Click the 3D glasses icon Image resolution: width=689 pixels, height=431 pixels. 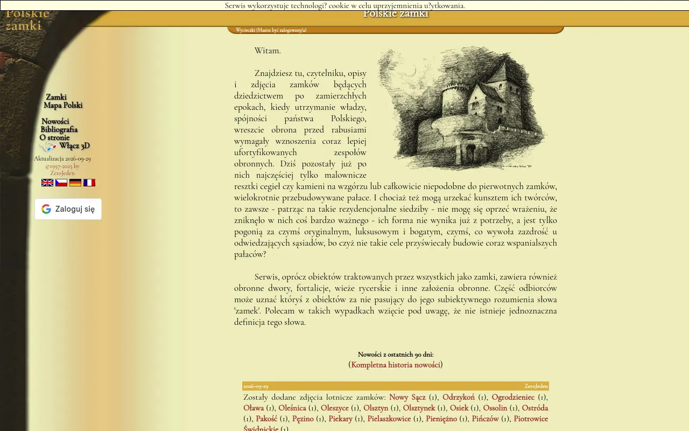coord(48,147)
